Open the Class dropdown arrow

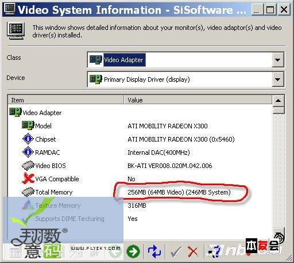[278, 60]
